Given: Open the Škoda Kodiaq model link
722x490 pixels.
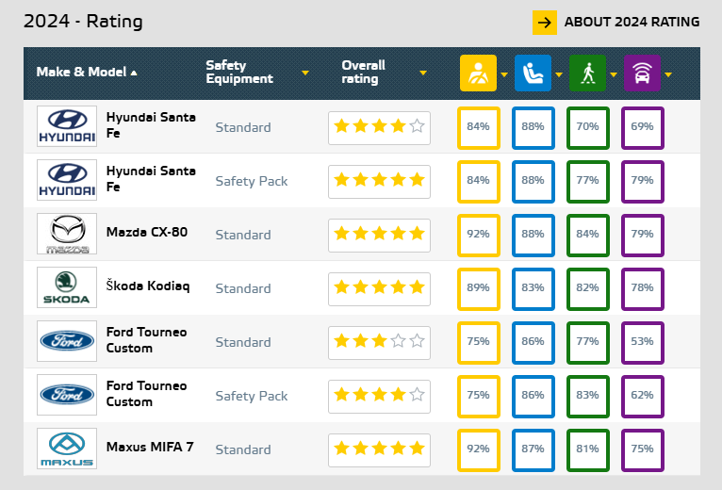Looking at the screenshot, I should tap(148, 286).
